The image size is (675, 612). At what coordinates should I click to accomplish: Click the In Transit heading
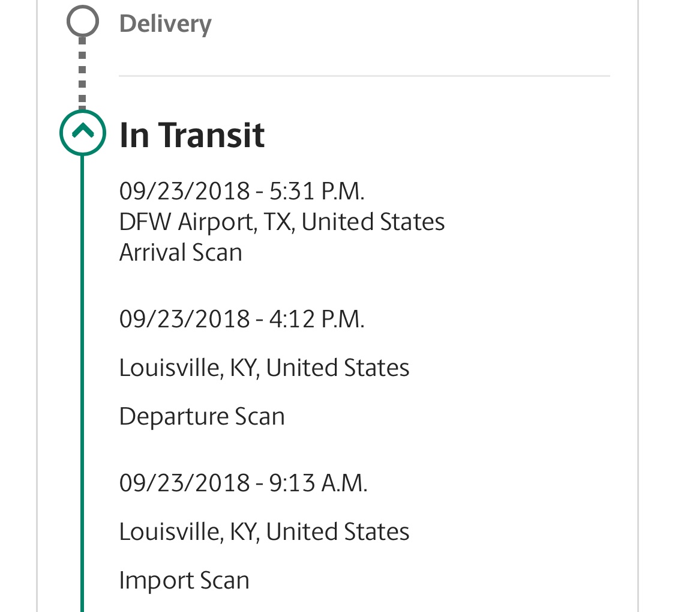click(x=192, y=135)
